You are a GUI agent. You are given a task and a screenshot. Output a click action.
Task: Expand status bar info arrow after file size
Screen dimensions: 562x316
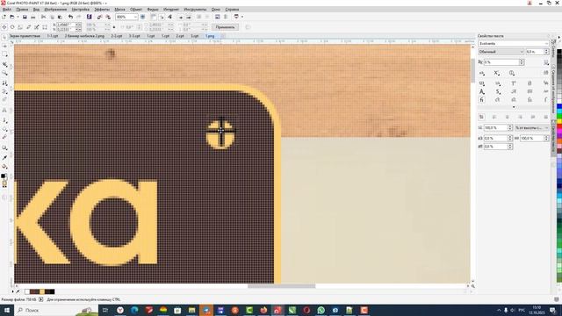click(41, 299)
